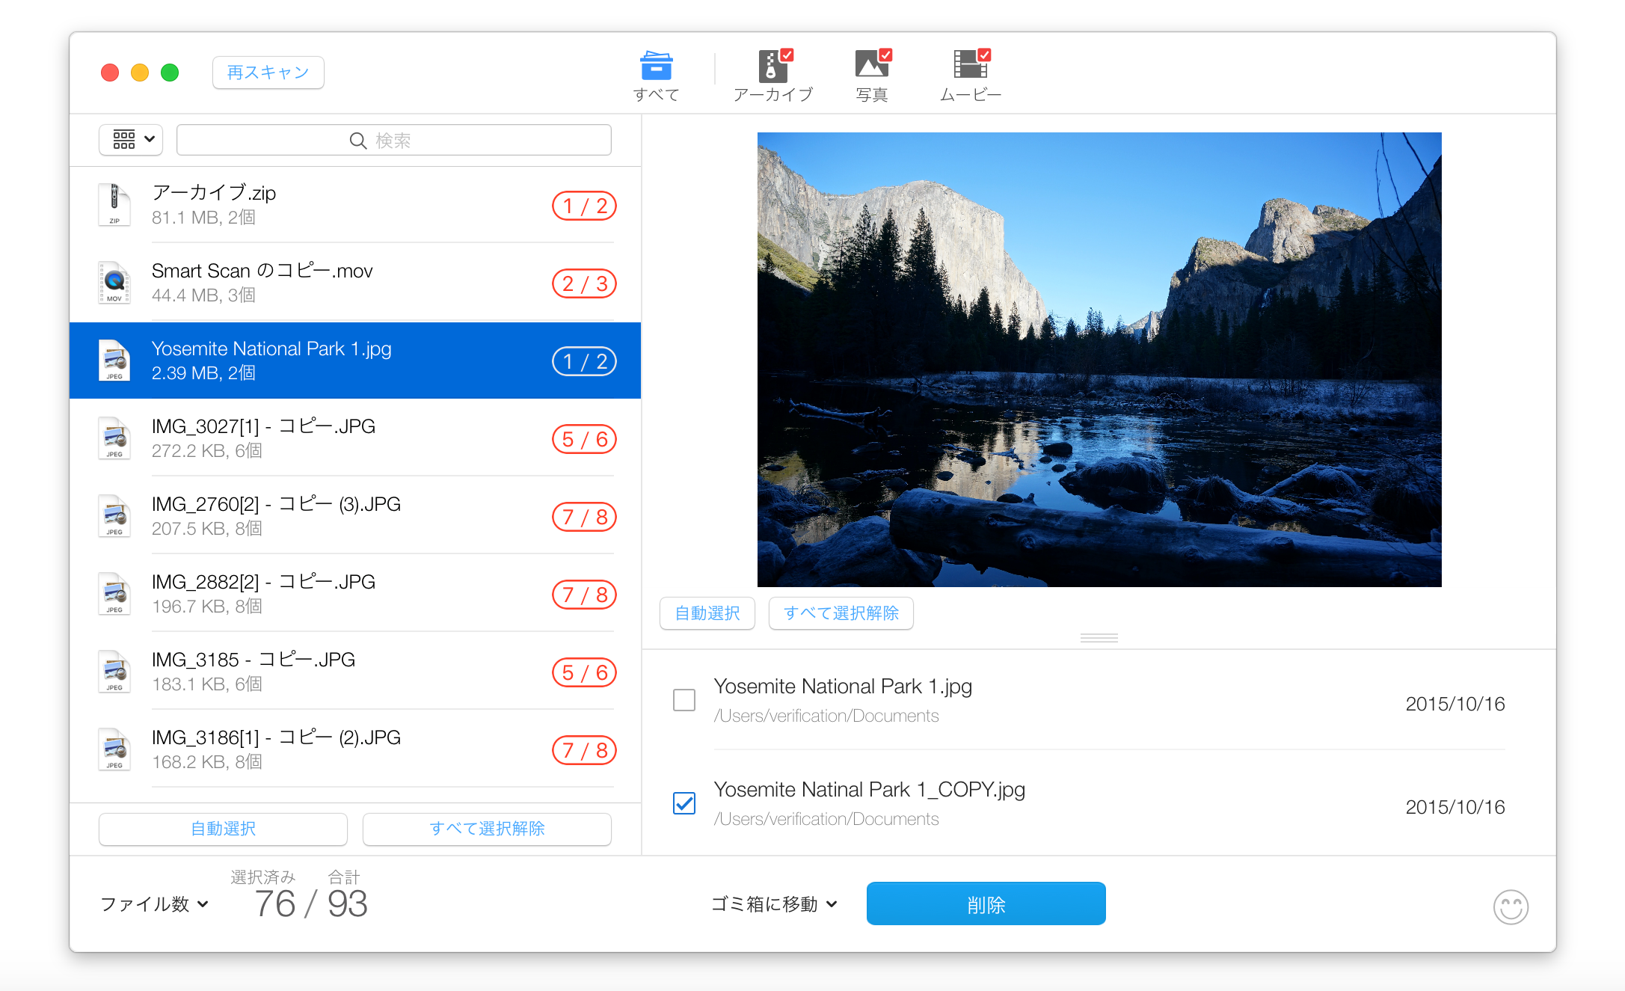This screenshot has width=1625, height=991.
Task: Click magnifier icon in search field
Action: coord(358,141)
